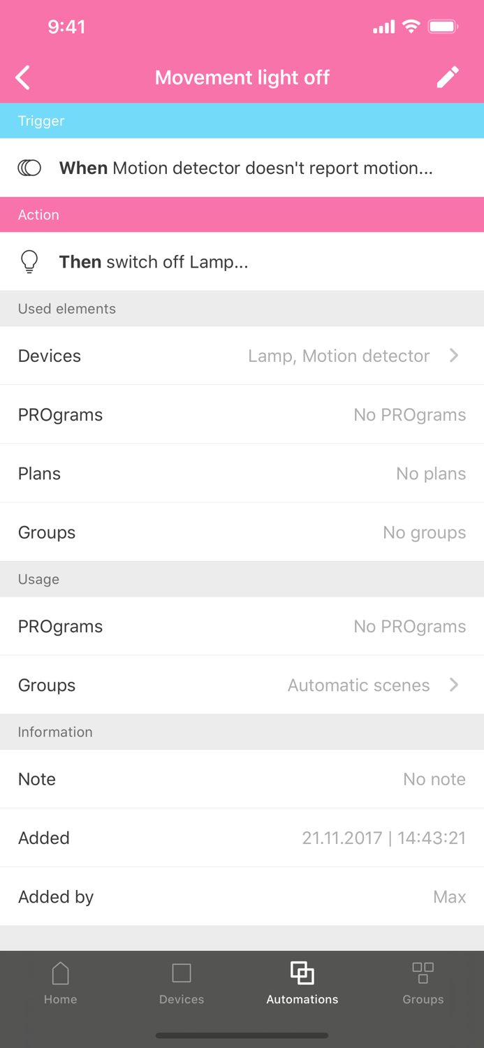
Task: Tap the back arrow in header
Action: (23, 78)
